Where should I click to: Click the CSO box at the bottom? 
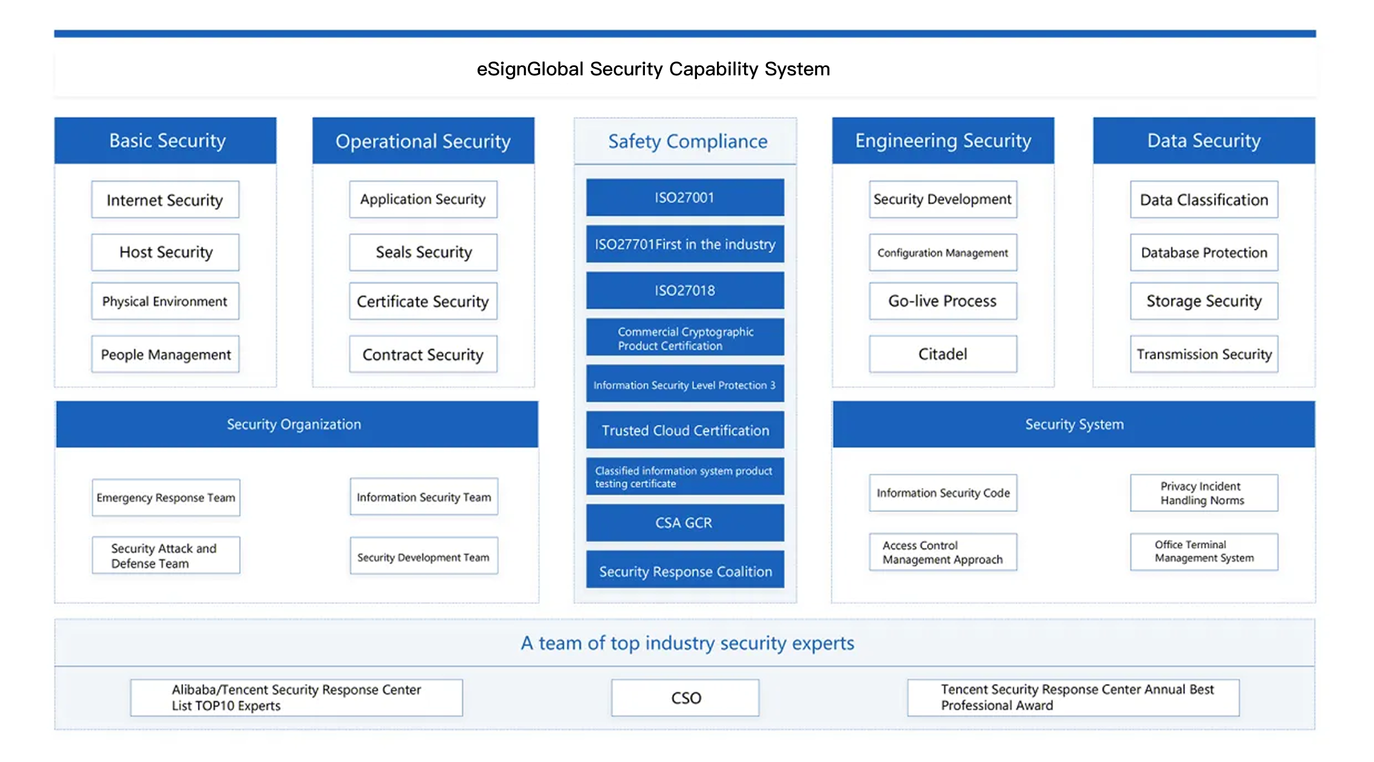tap(685, 698)
